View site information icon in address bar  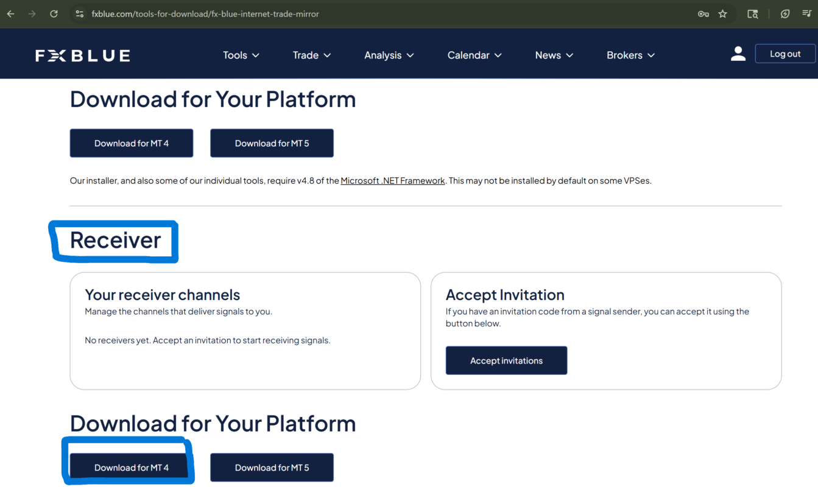tap(80, 13)
